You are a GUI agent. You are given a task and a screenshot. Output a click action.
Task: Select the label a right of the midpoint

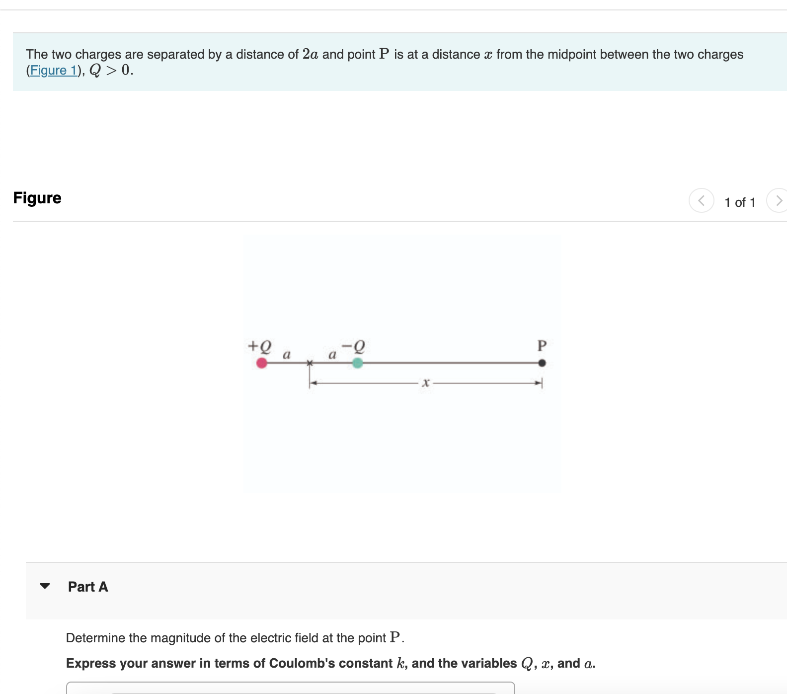pos(331,354)
